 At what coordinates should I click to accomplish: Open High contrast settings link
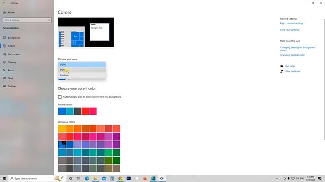pos(291,24)
